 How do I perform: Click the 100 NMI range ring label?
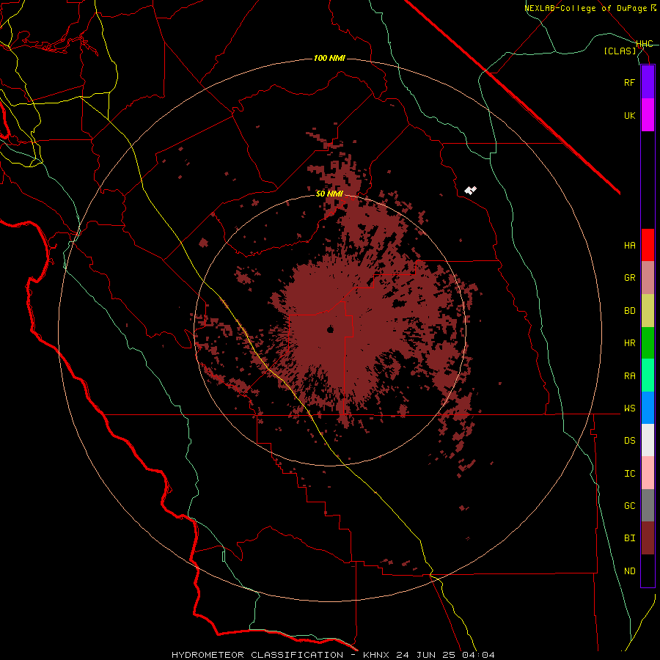329,58
